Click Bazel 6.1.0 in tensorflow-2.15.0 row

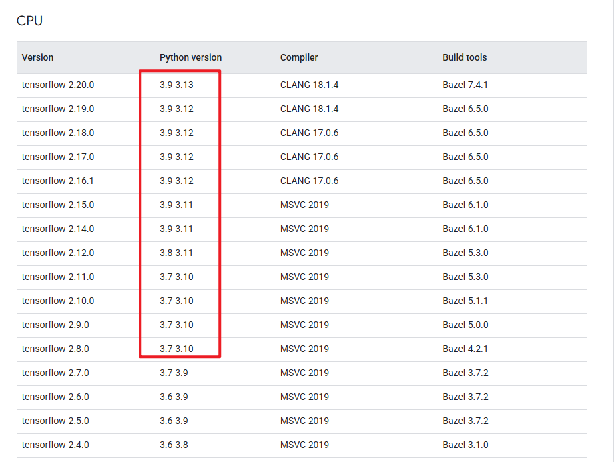[466, 205]
